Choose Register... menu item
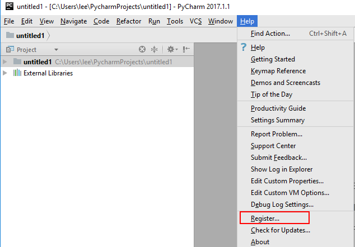The width and height of the screenshot is (355, 247). point(296,218)
